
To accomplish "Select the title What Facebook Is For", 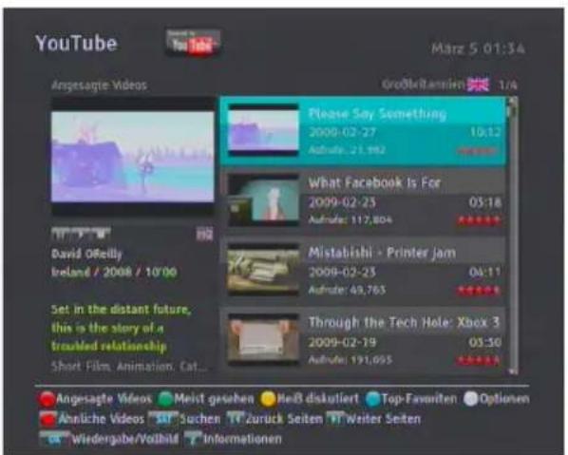I will (374, 183).
